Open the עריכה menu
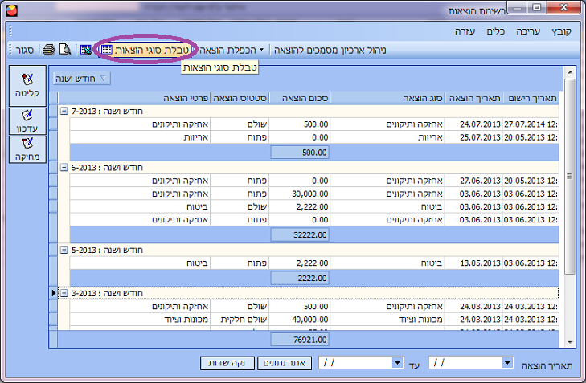 tap(526, 31)
